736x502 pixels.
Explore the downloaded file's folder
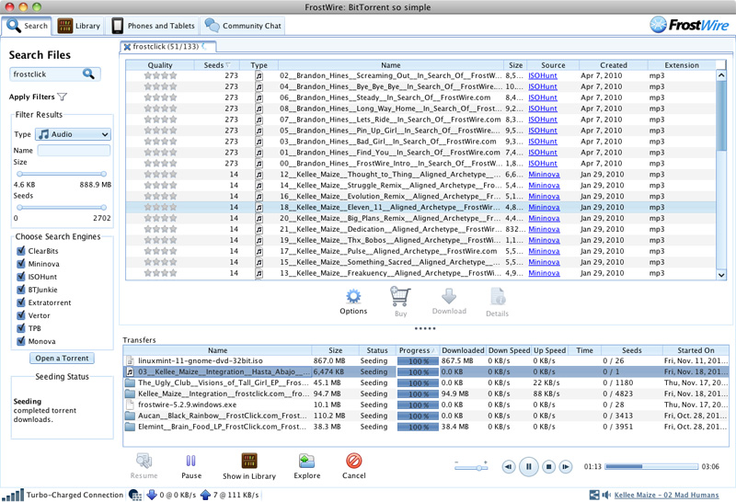pos(307,461)
